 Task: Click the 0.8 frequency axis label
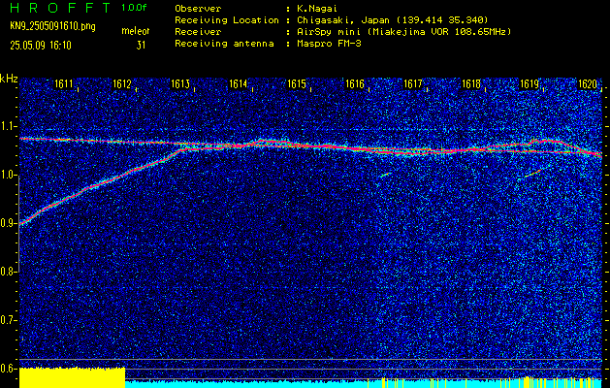click(x=9, y=272)
